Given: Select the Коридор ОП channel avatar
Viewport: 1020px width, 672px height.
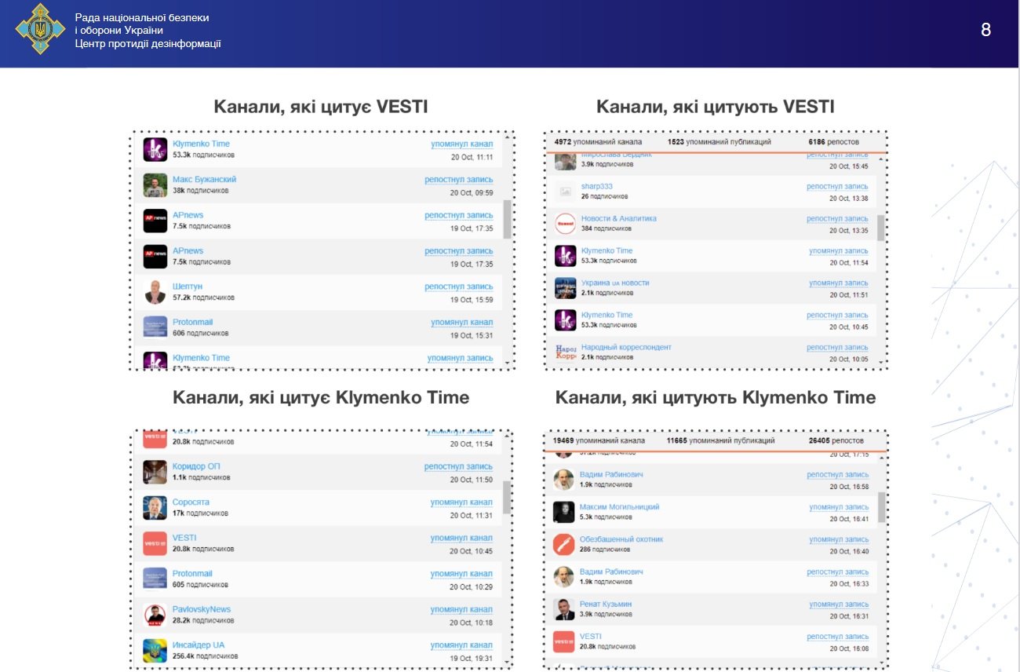Looking at the screenshot, I should point(155,472).
